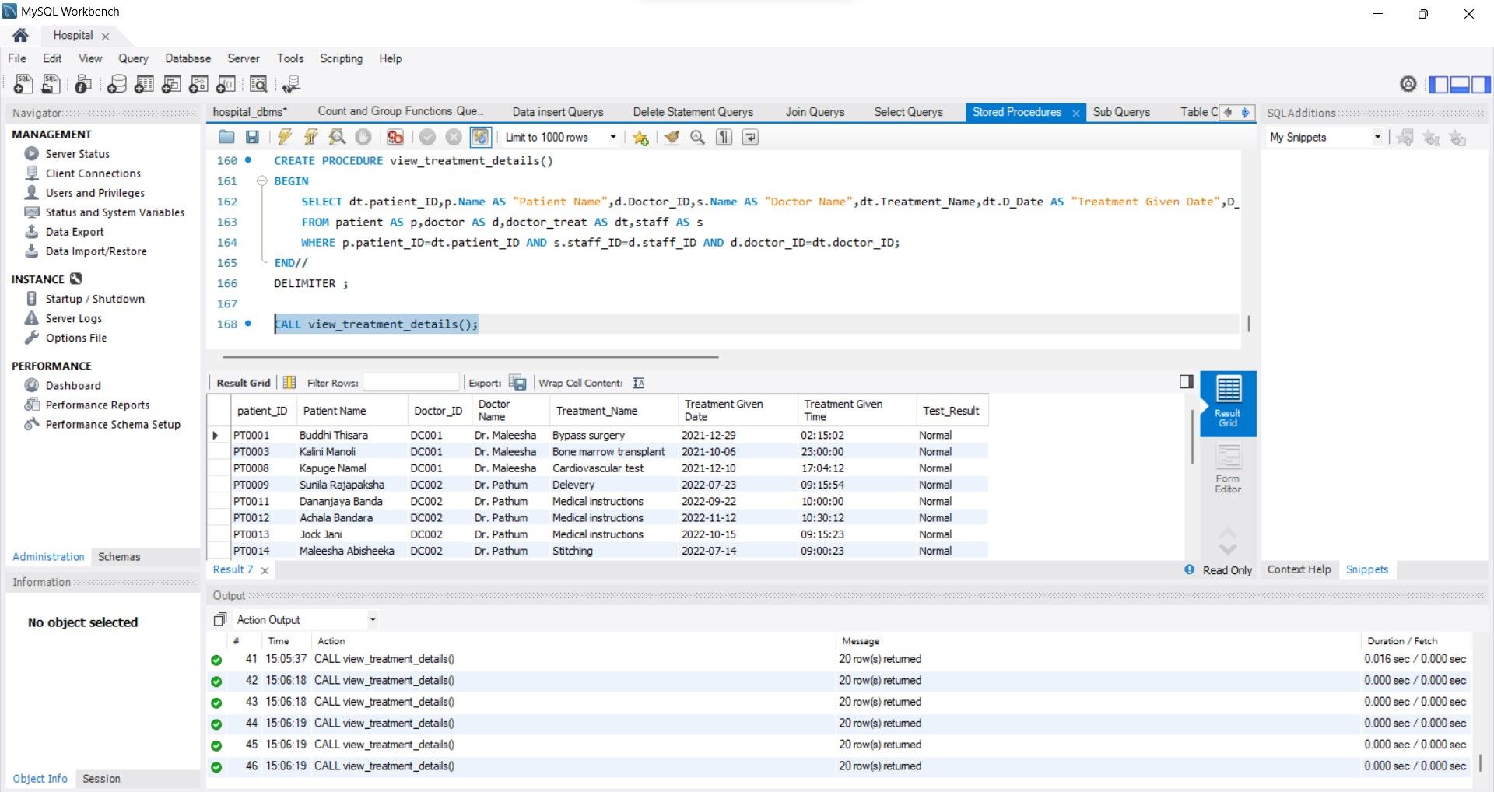The height and width of the screenshot is (792, 1494).
Task: Click reset result grid sort icon
Action: click(289, 382)
